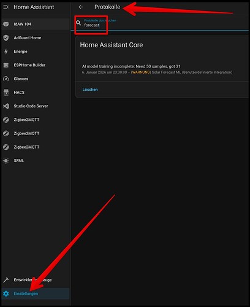
Task: Click the Löschen button
Action: pyautogui.click(x=90, y=90)
